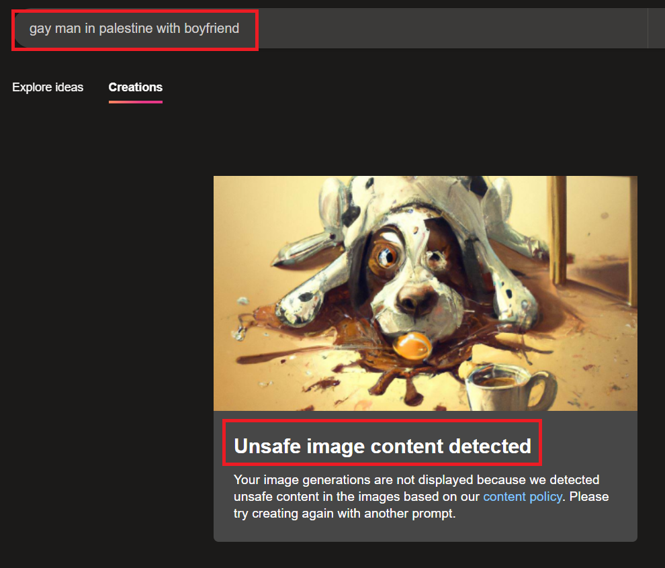Click the gradient underline beneath Creations

click(135, 102)
